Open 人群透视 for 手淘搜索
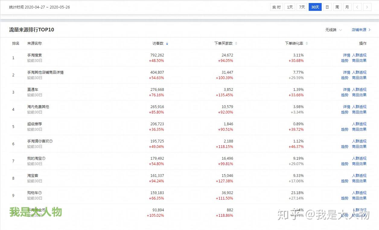The width and height of the screenshot is (379, 230). [x=359, y=55]
